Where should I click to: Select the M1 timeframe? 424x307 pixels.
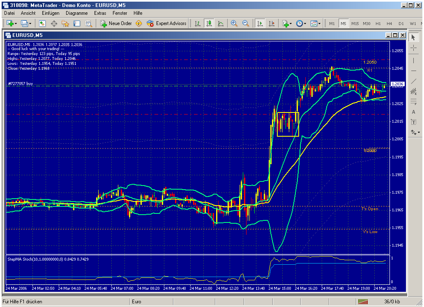pyautogui.click(x=332, y=23)
